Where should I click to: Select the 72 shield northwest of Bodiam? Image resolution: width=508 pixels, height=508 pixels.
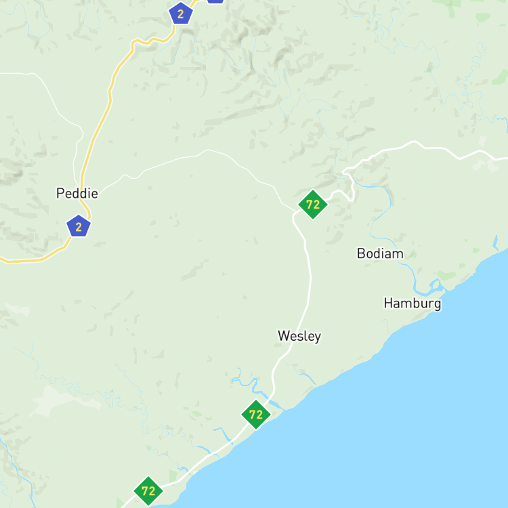[313, 205]
